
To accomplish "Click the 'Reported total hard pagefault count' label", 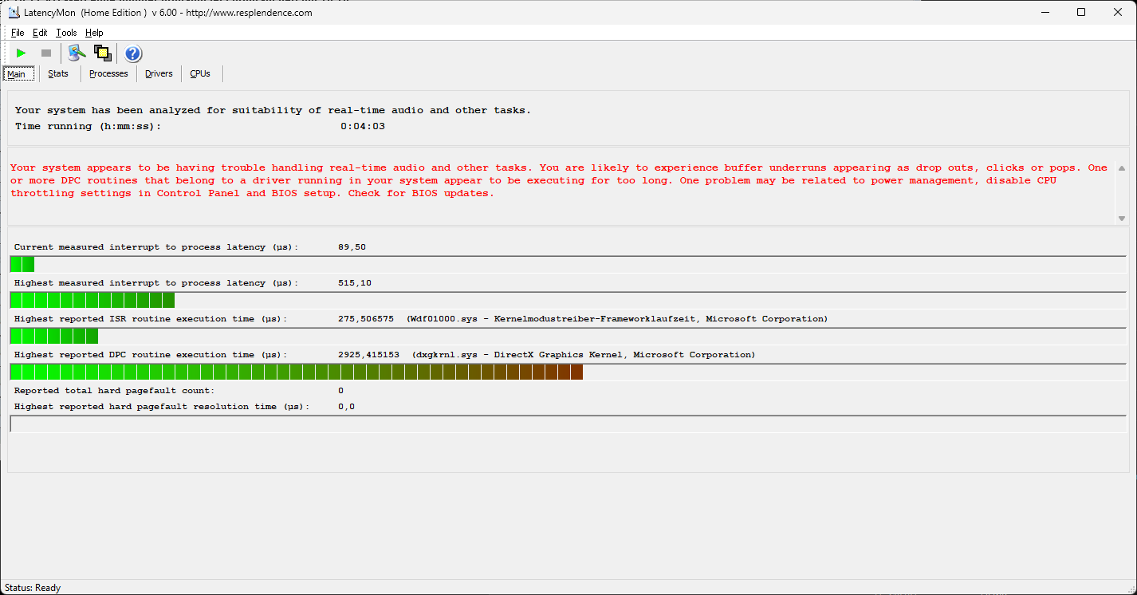I will [x=114, y=391].
